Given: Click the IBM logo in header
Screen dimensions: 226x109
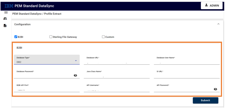Looking at the screenshot, I should coord(9,6).
